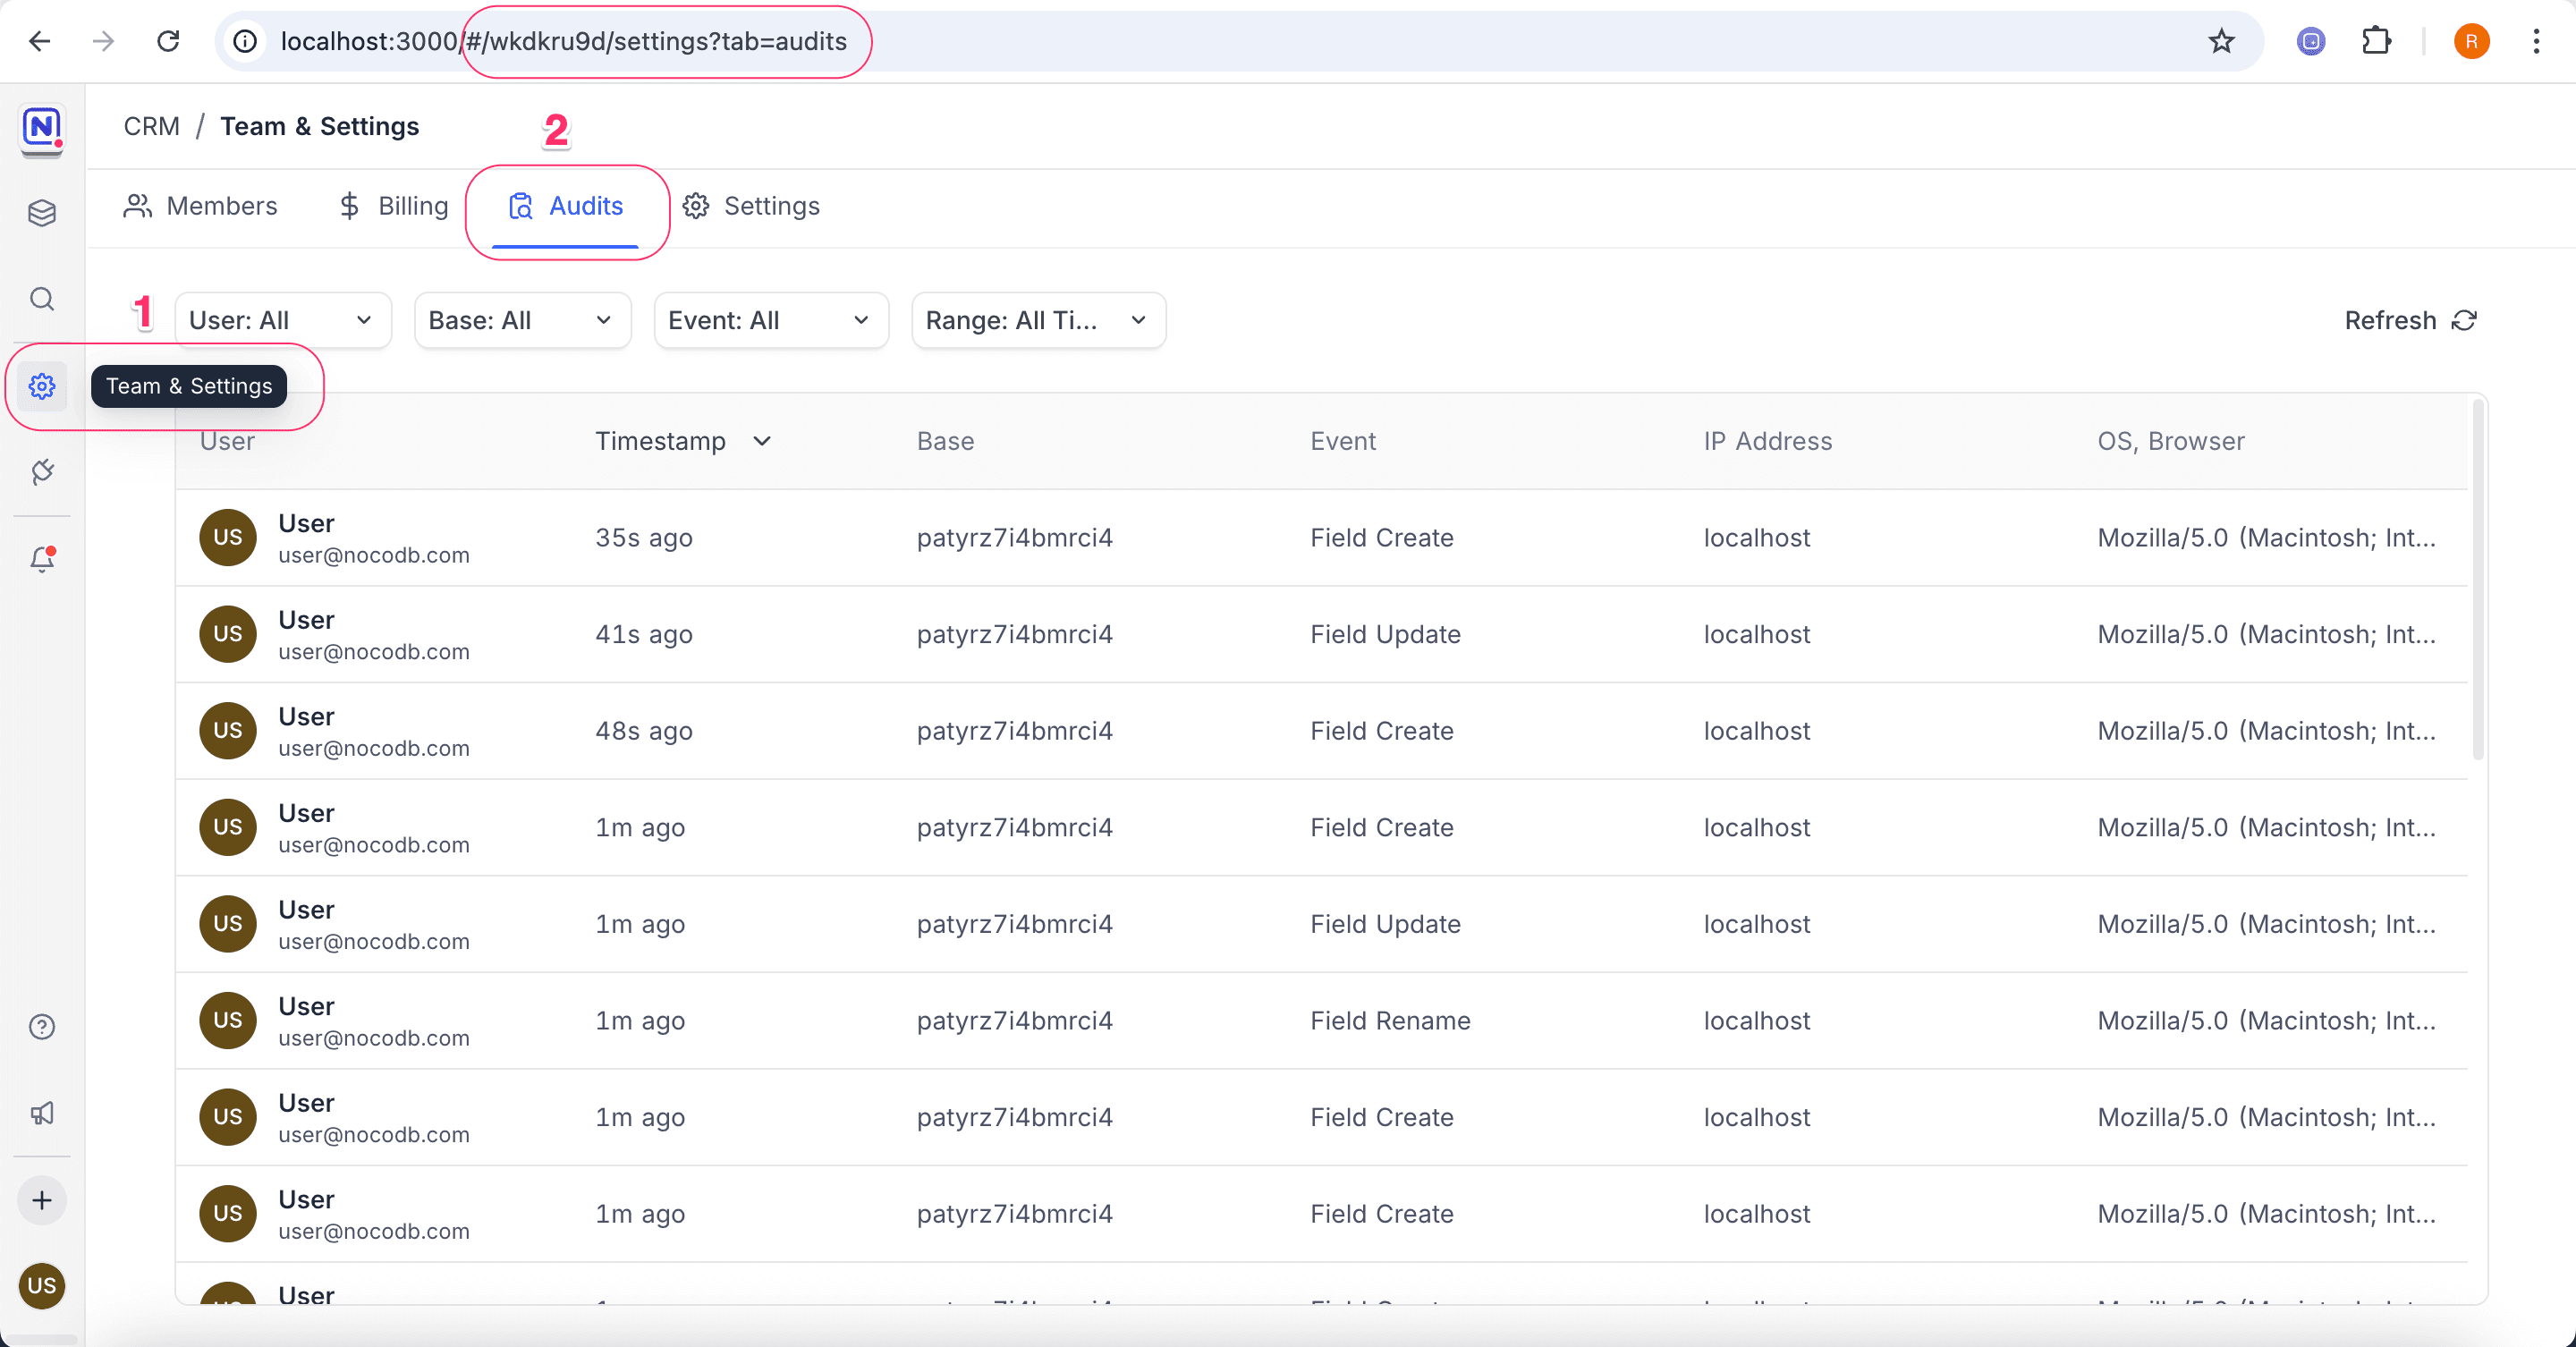Click the plus icon in sidebar
Image resolution: width=2576 pixels, height=1347 pixels.
42,1200
